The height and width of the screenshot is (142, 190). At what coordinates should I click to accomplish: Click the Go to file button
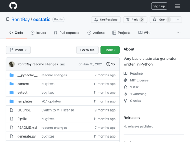[87, 50]
